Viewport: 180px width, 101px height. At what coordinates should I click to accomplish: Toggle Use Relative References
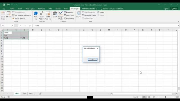pyautogui.click(x=22, y=15)
